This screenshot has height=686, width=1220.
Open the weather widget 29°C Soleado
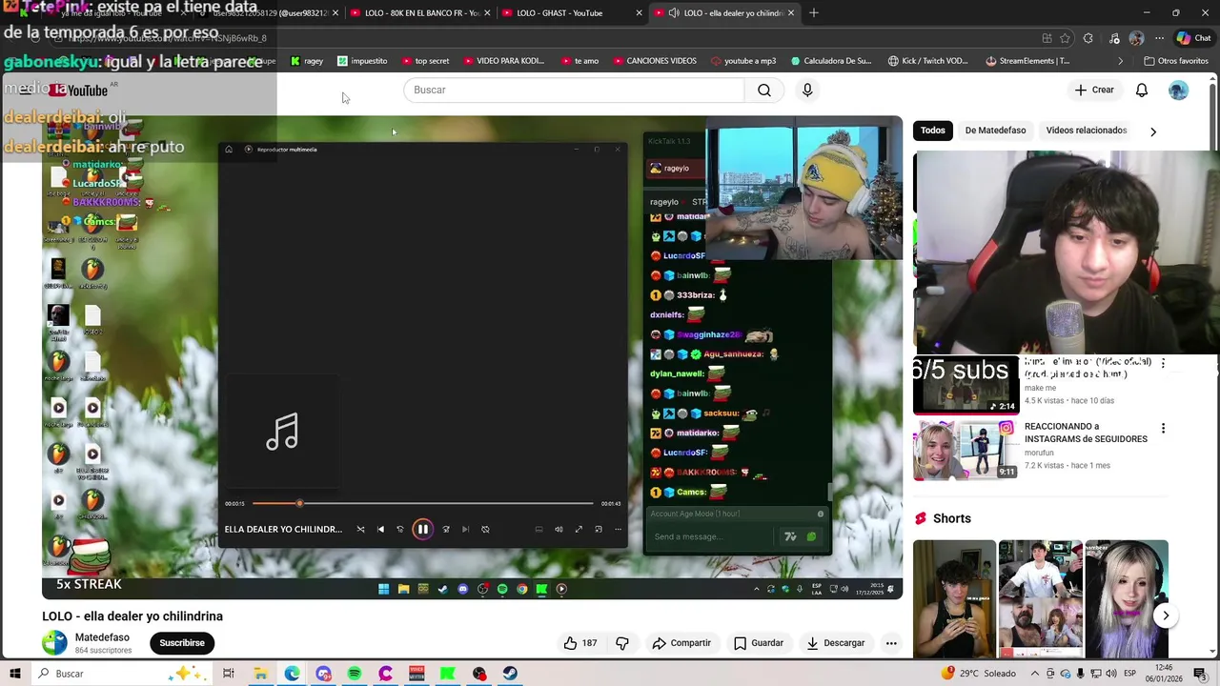[978, 674]
